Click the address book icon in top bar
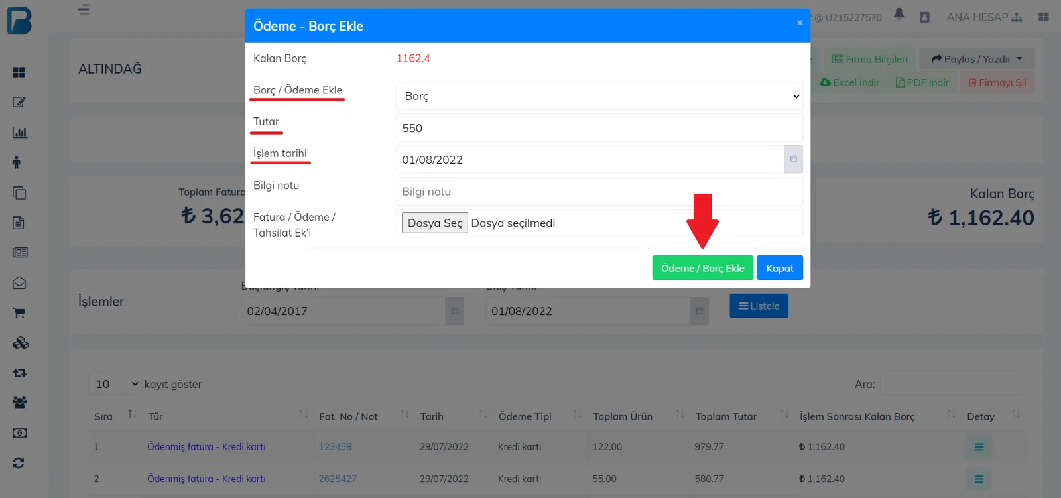Image resolution: width=1061 pixels, height=498 pixels. 925,17
